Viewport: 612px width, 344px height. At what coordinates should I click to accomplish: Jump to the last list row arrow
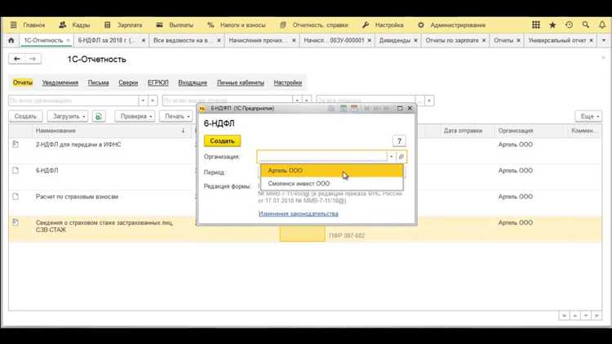click(596, 315)
